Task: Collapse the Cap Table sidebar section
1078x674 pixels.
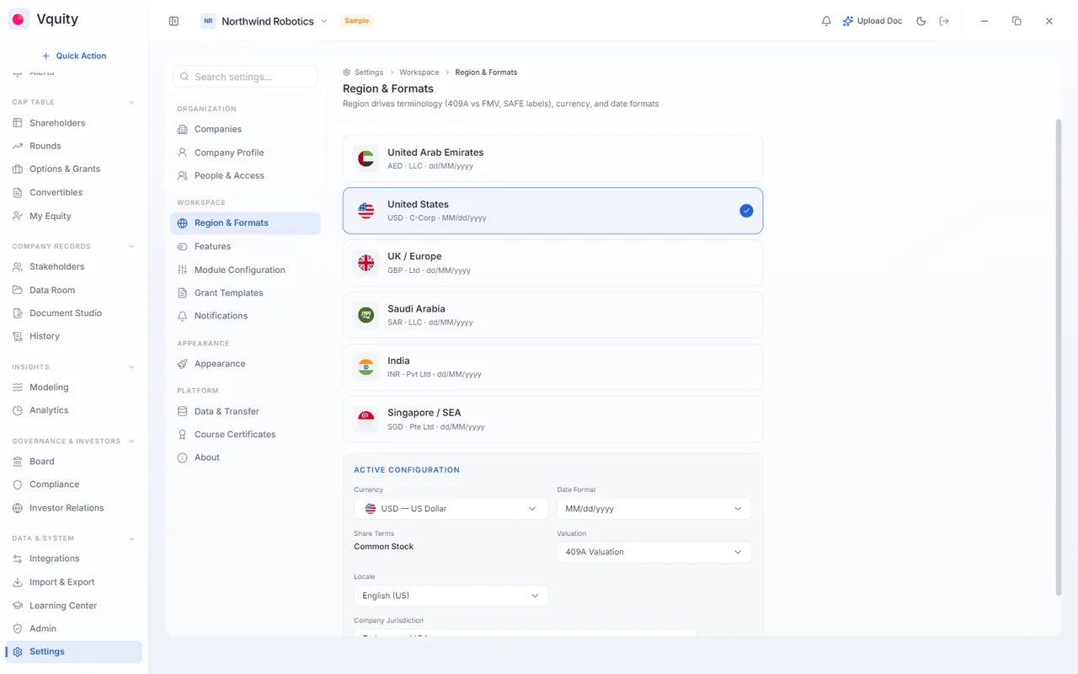Action: (131, 102)
